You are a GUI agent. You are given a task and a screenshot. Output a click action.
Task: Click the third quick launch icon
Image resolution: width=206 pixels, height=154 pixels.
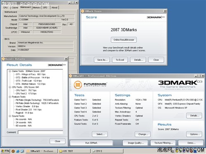point(22,151)
